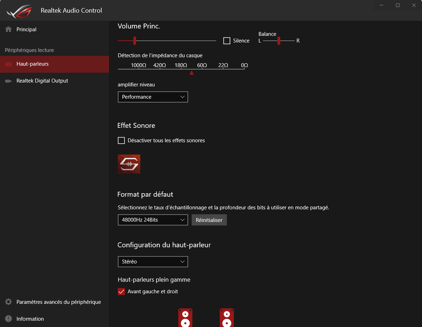This screenshot has width=422, height=327.
Task: Click the Balance slider handle
Action: click(279, 41)
